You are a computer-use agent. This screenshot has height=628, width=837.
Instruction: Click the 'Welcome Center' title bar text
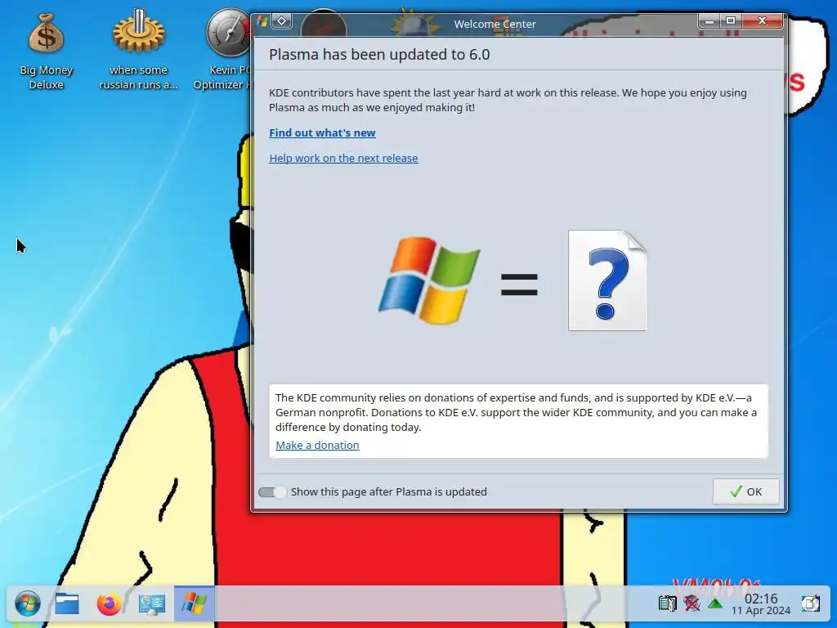[x=495, y=24]
